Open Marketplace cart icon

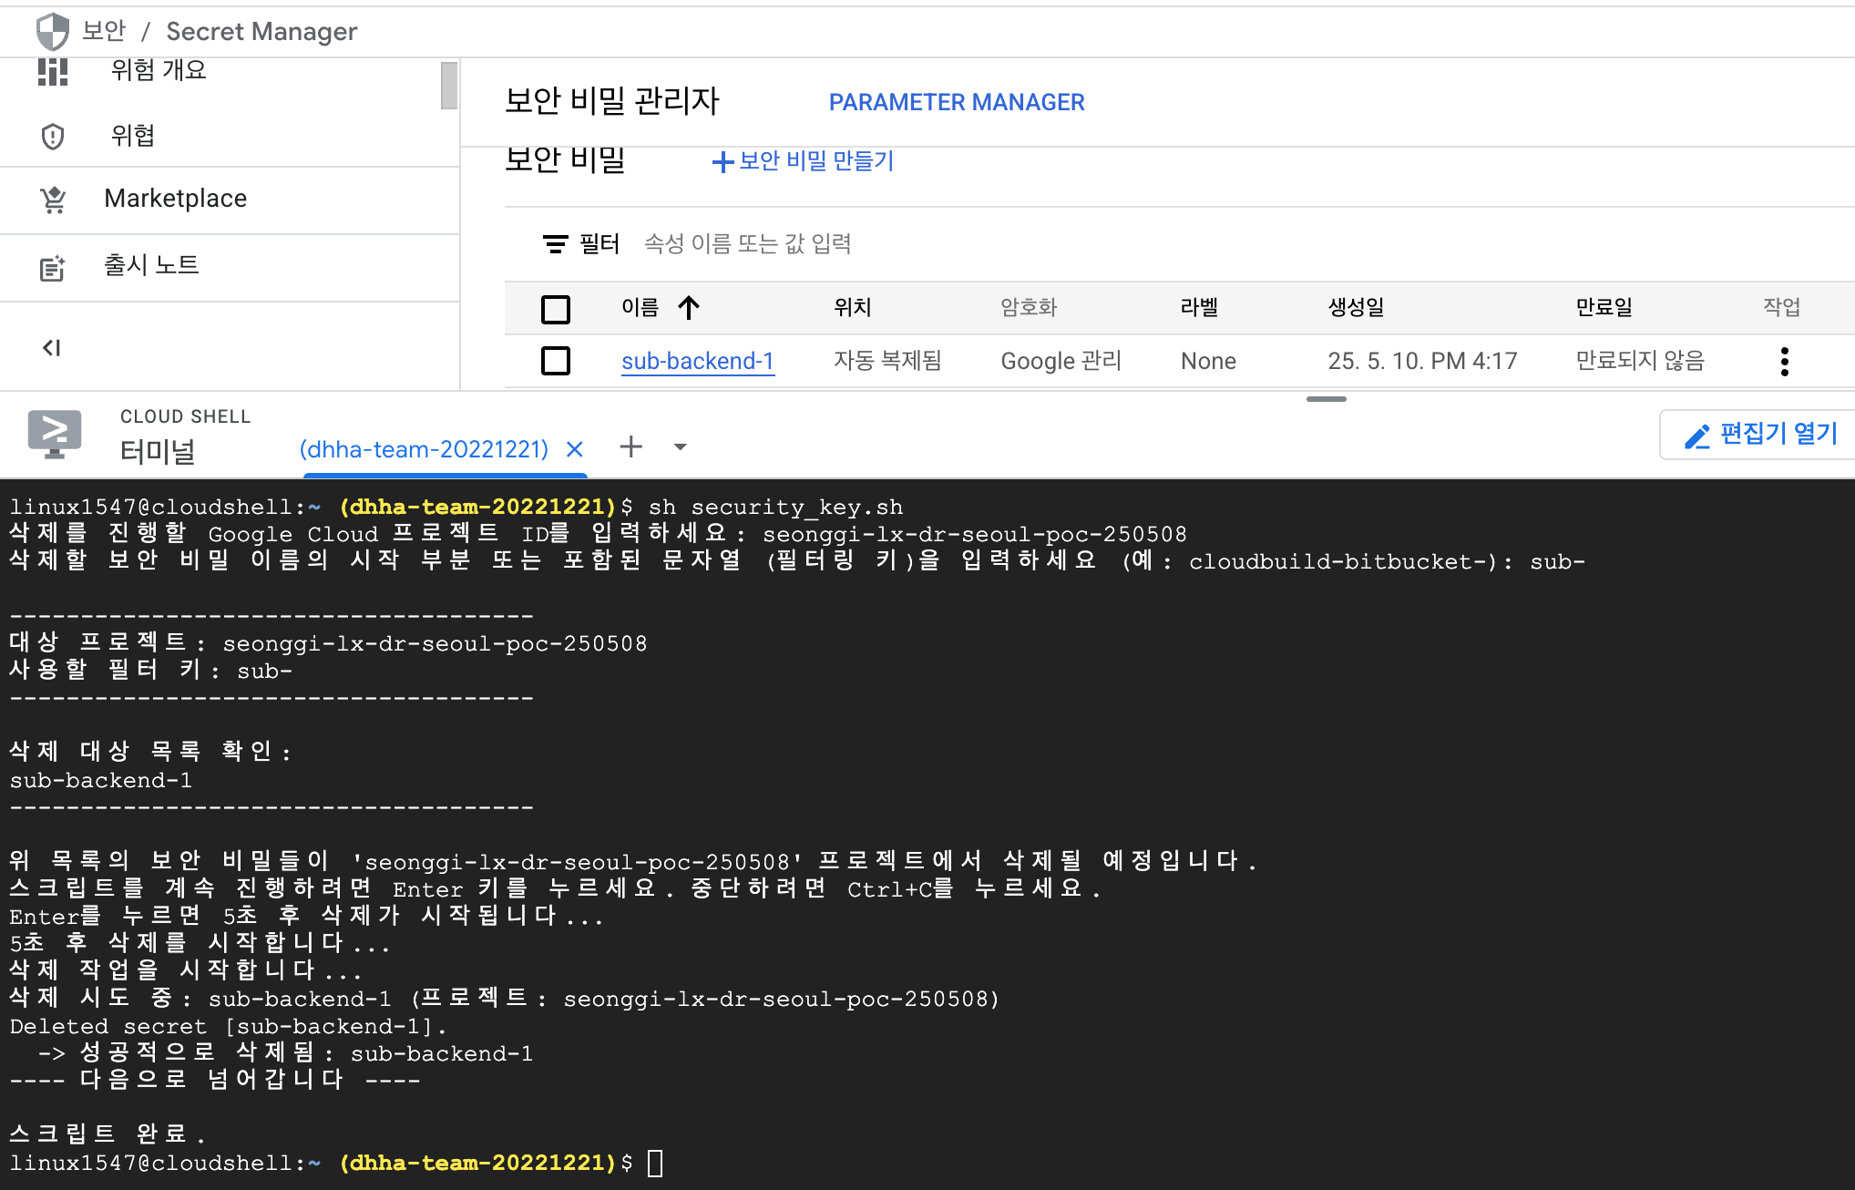(x=53, y=199)
